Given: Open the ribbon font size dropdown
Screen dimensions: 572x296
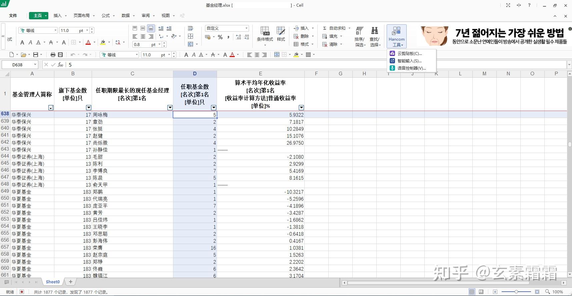Looking at the screenshot, I should [87, 30].
